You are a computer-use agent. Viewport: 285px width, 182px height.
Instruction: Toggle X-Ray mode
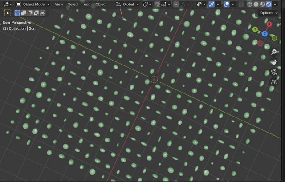[x=241, y=4]
